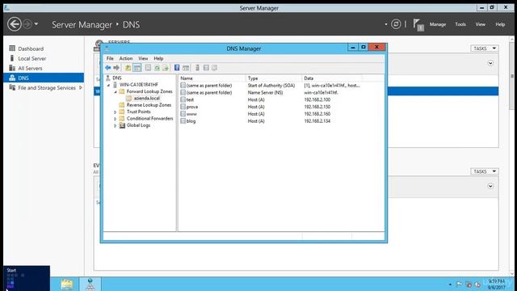Viewport: 517px width, 291px height.
Task: Open the clock showing 9/8/2017
Action: coord(496,284)
